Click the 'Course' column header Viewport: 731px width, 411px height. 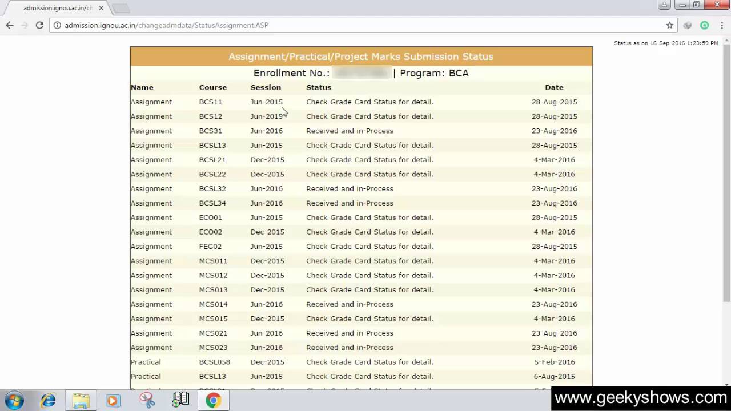coord(213,87)
